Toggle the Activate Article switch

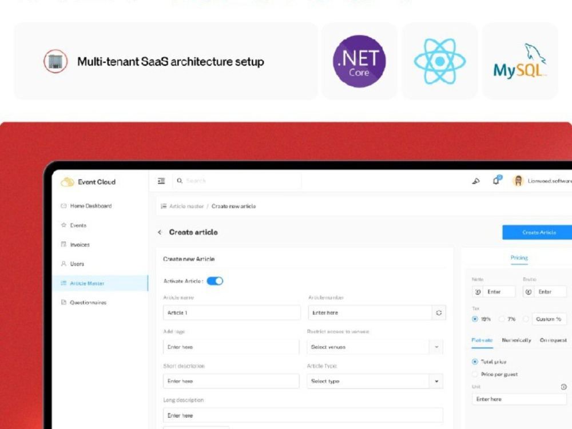[215, 281]
